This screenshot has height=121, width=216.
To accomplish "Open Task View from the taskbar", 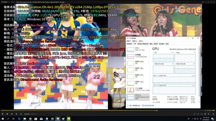I will [13, 119].
